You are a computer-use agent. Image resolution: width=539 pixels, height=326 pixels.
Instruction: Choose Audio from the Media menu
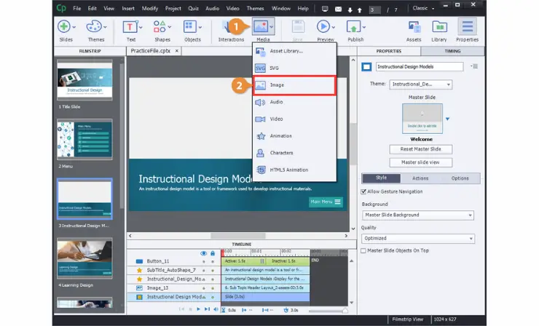pyautogui.click(x=294, y=102)
